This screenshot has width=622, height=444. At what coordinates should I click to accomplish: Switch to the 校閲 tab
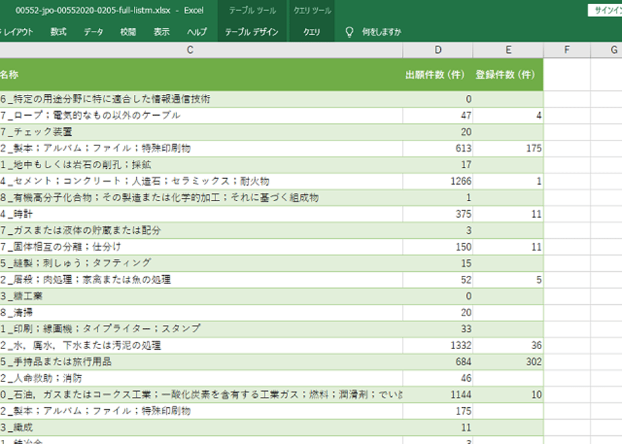click(128, 32)
